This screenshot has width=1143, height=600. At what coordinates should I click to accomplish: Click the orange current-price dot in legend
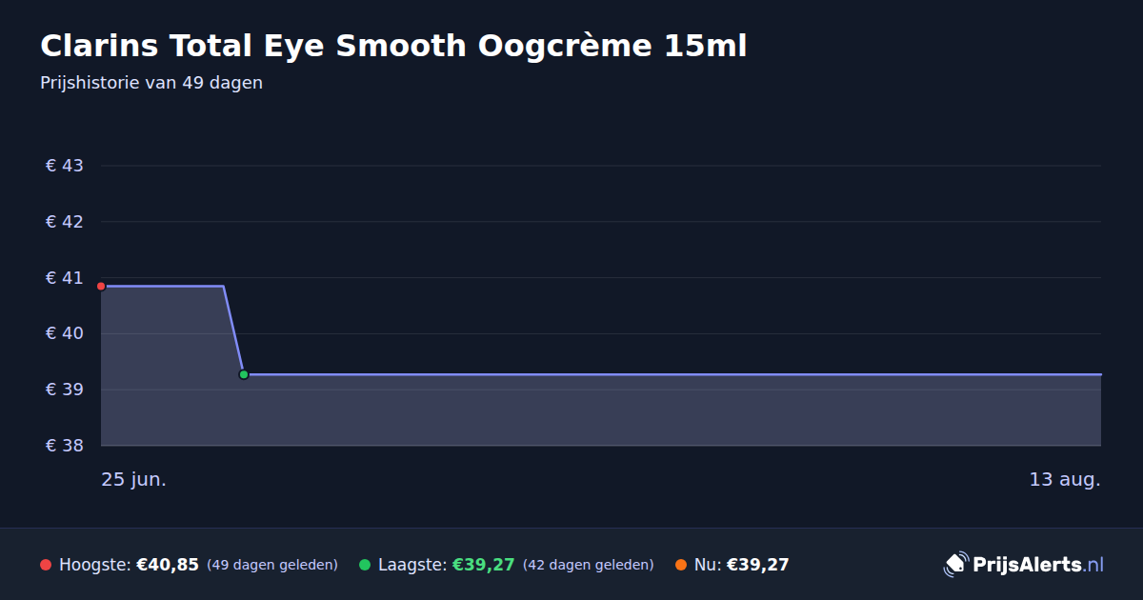coord(681,565)
